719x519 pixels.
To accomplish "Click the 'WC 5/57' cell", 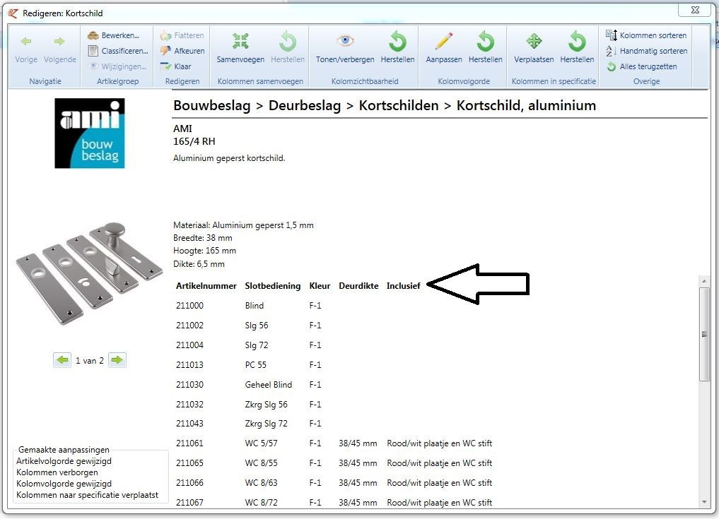I will (261, 443).
